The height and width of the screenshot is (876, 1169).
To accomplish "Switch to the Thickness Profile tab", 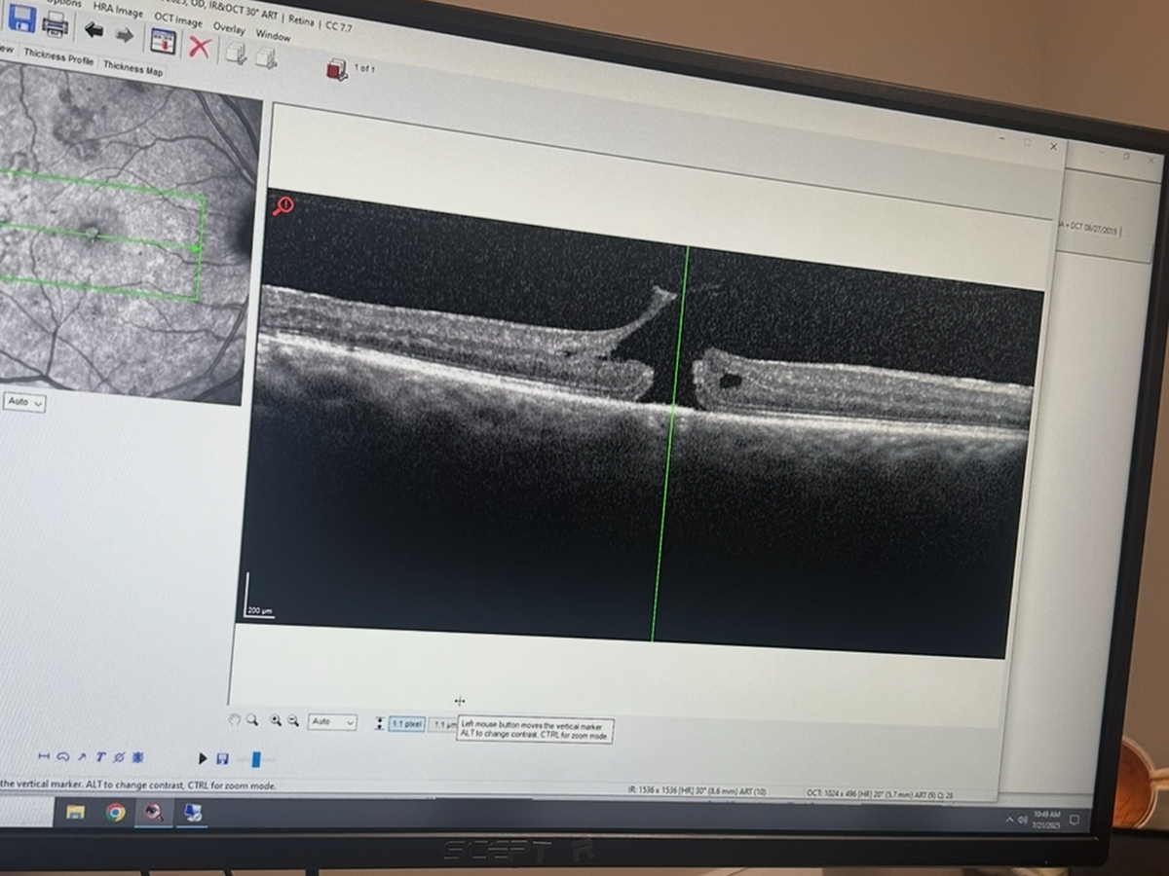I will point(58,58).
